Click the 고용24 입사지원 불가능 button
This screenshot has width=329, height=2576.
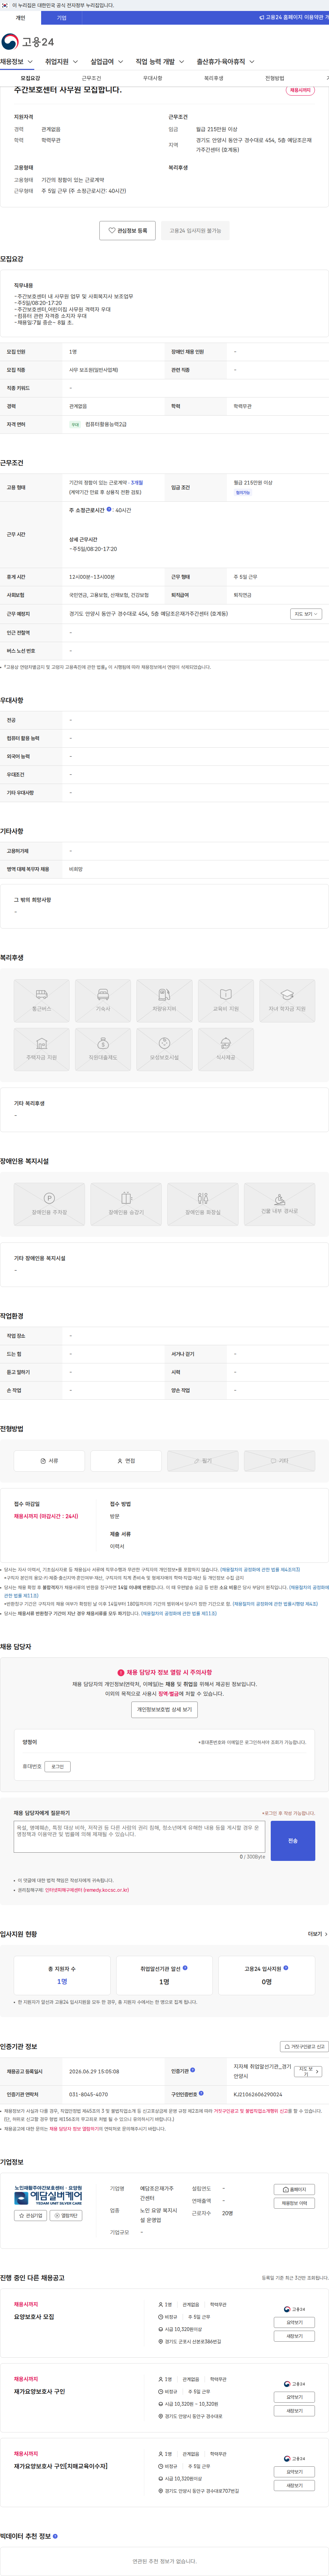195,230
